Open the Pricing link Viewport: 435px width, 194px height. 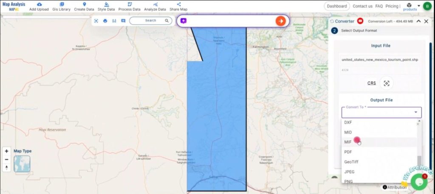[x=392, y=6]
